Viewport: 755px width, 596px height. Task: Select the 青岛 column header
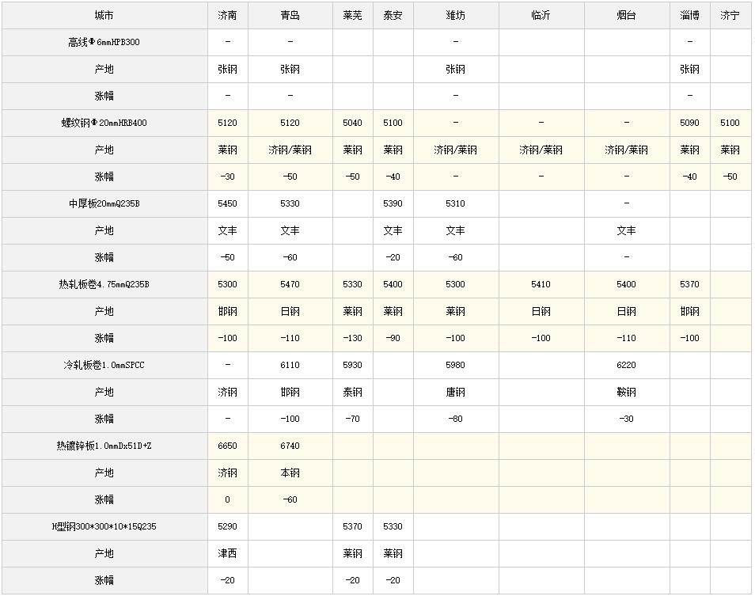[290, 15]
